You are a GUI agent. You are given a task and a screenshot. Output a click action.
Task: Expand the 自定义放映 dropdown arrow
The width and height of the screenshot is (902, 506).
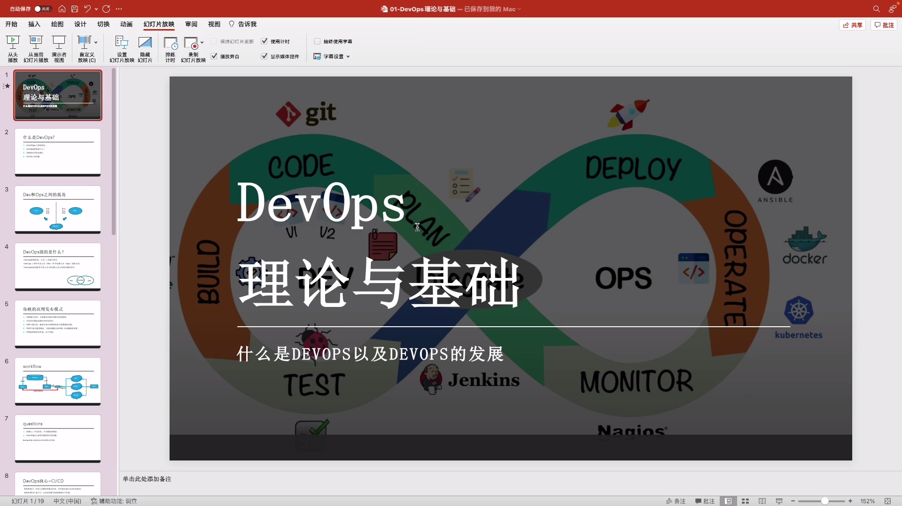pos(95,42)
